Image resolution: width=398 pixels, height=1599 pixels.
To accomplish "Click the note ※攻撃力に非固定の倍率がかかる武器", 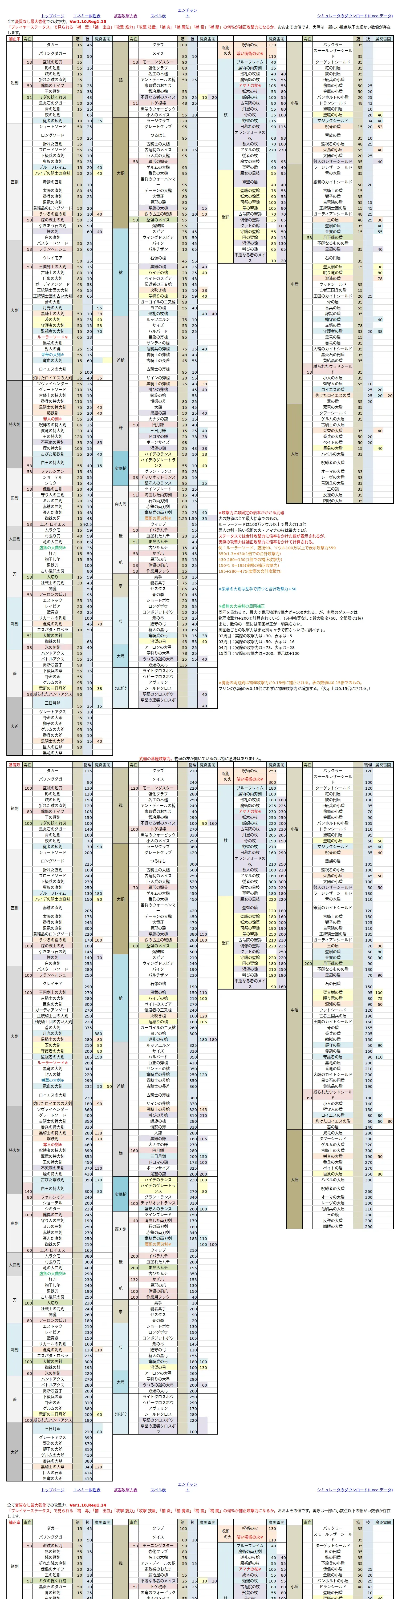I will point(251,513).
